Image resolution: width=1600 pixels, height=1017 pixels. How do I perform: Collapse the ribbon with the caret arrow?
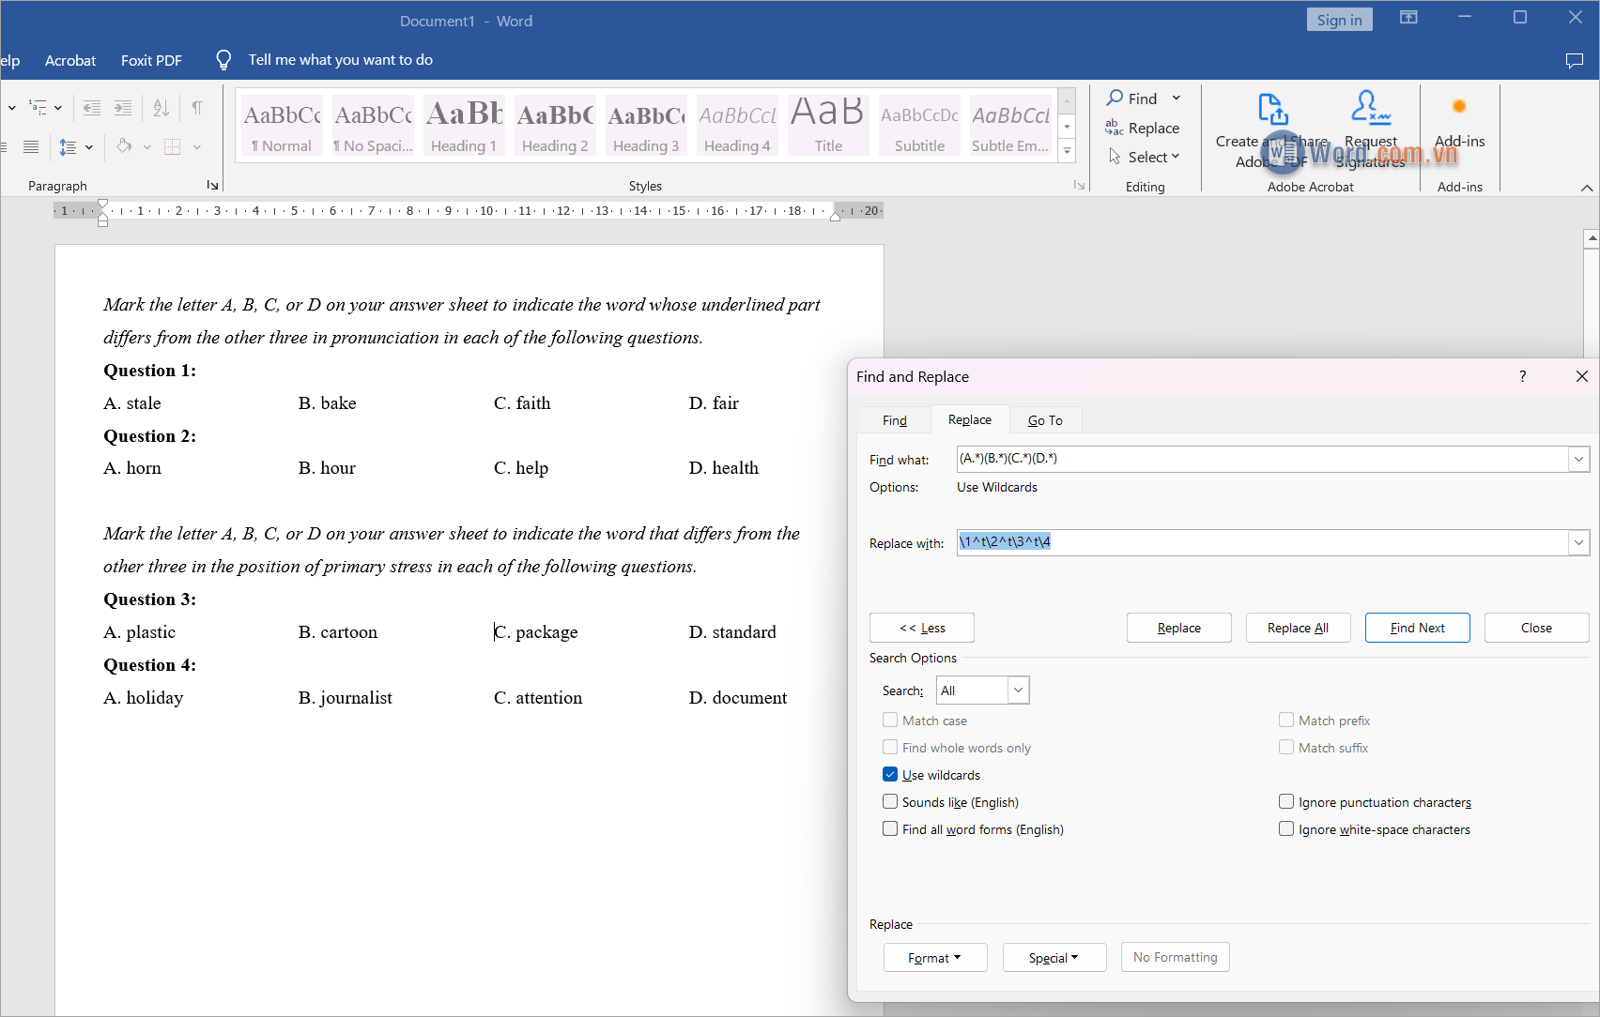point(1587,188)
